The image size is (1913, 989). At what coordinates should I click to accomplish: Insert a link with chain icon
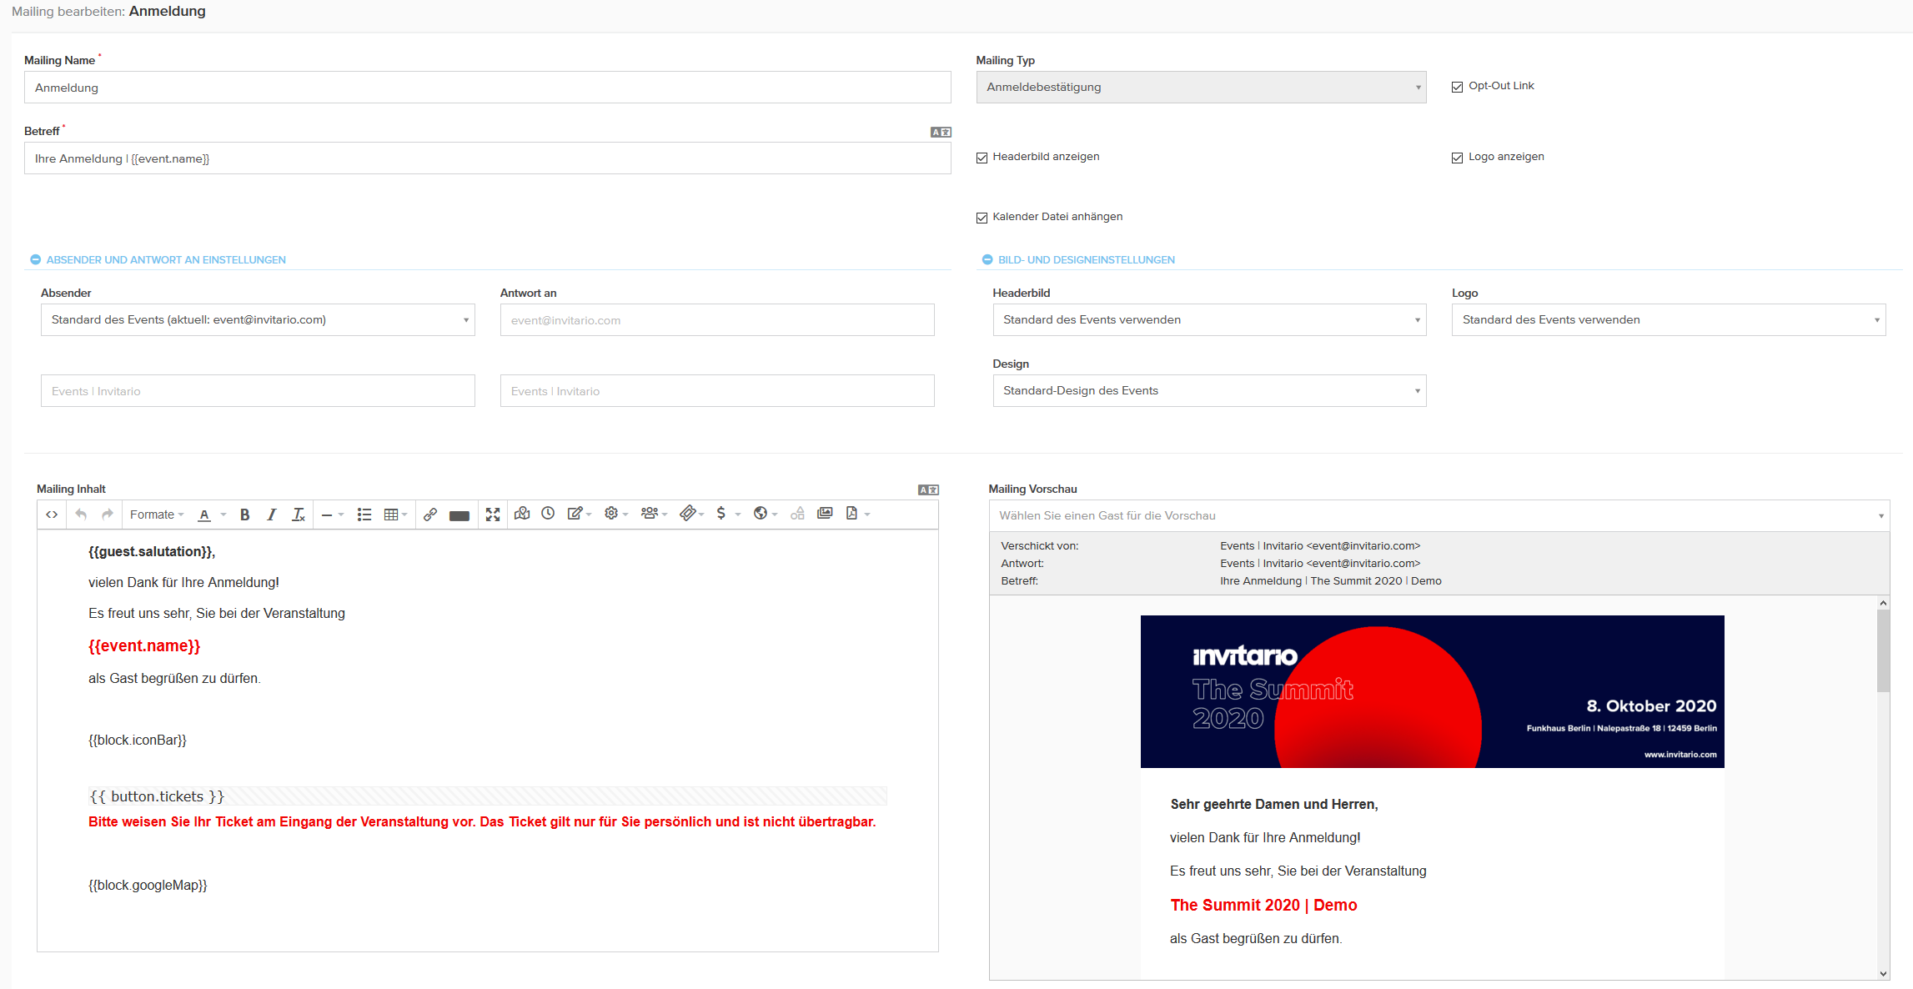[430, 515]
